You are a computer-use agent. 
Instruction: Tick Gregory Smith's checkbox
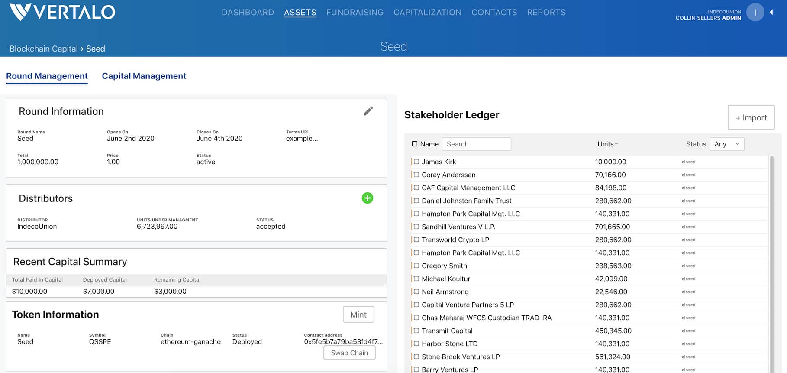pos(416,266)
